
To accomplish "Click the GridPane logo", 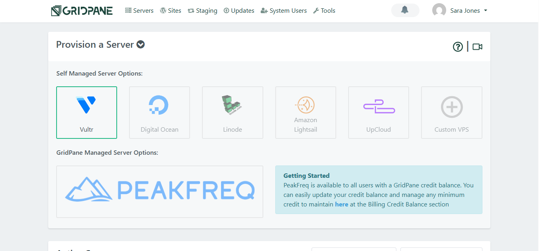I will click(x=82, y=11).
